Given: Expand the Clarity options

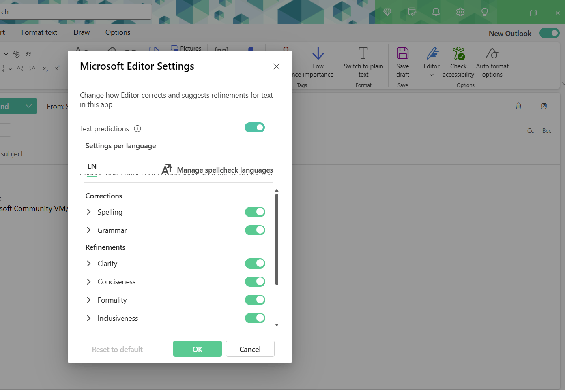Looking at the screenshot, I should coord(89,263).
